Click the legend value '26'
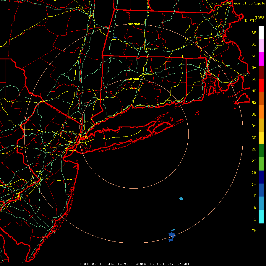 pyautogui.click(x=254, y=149)
